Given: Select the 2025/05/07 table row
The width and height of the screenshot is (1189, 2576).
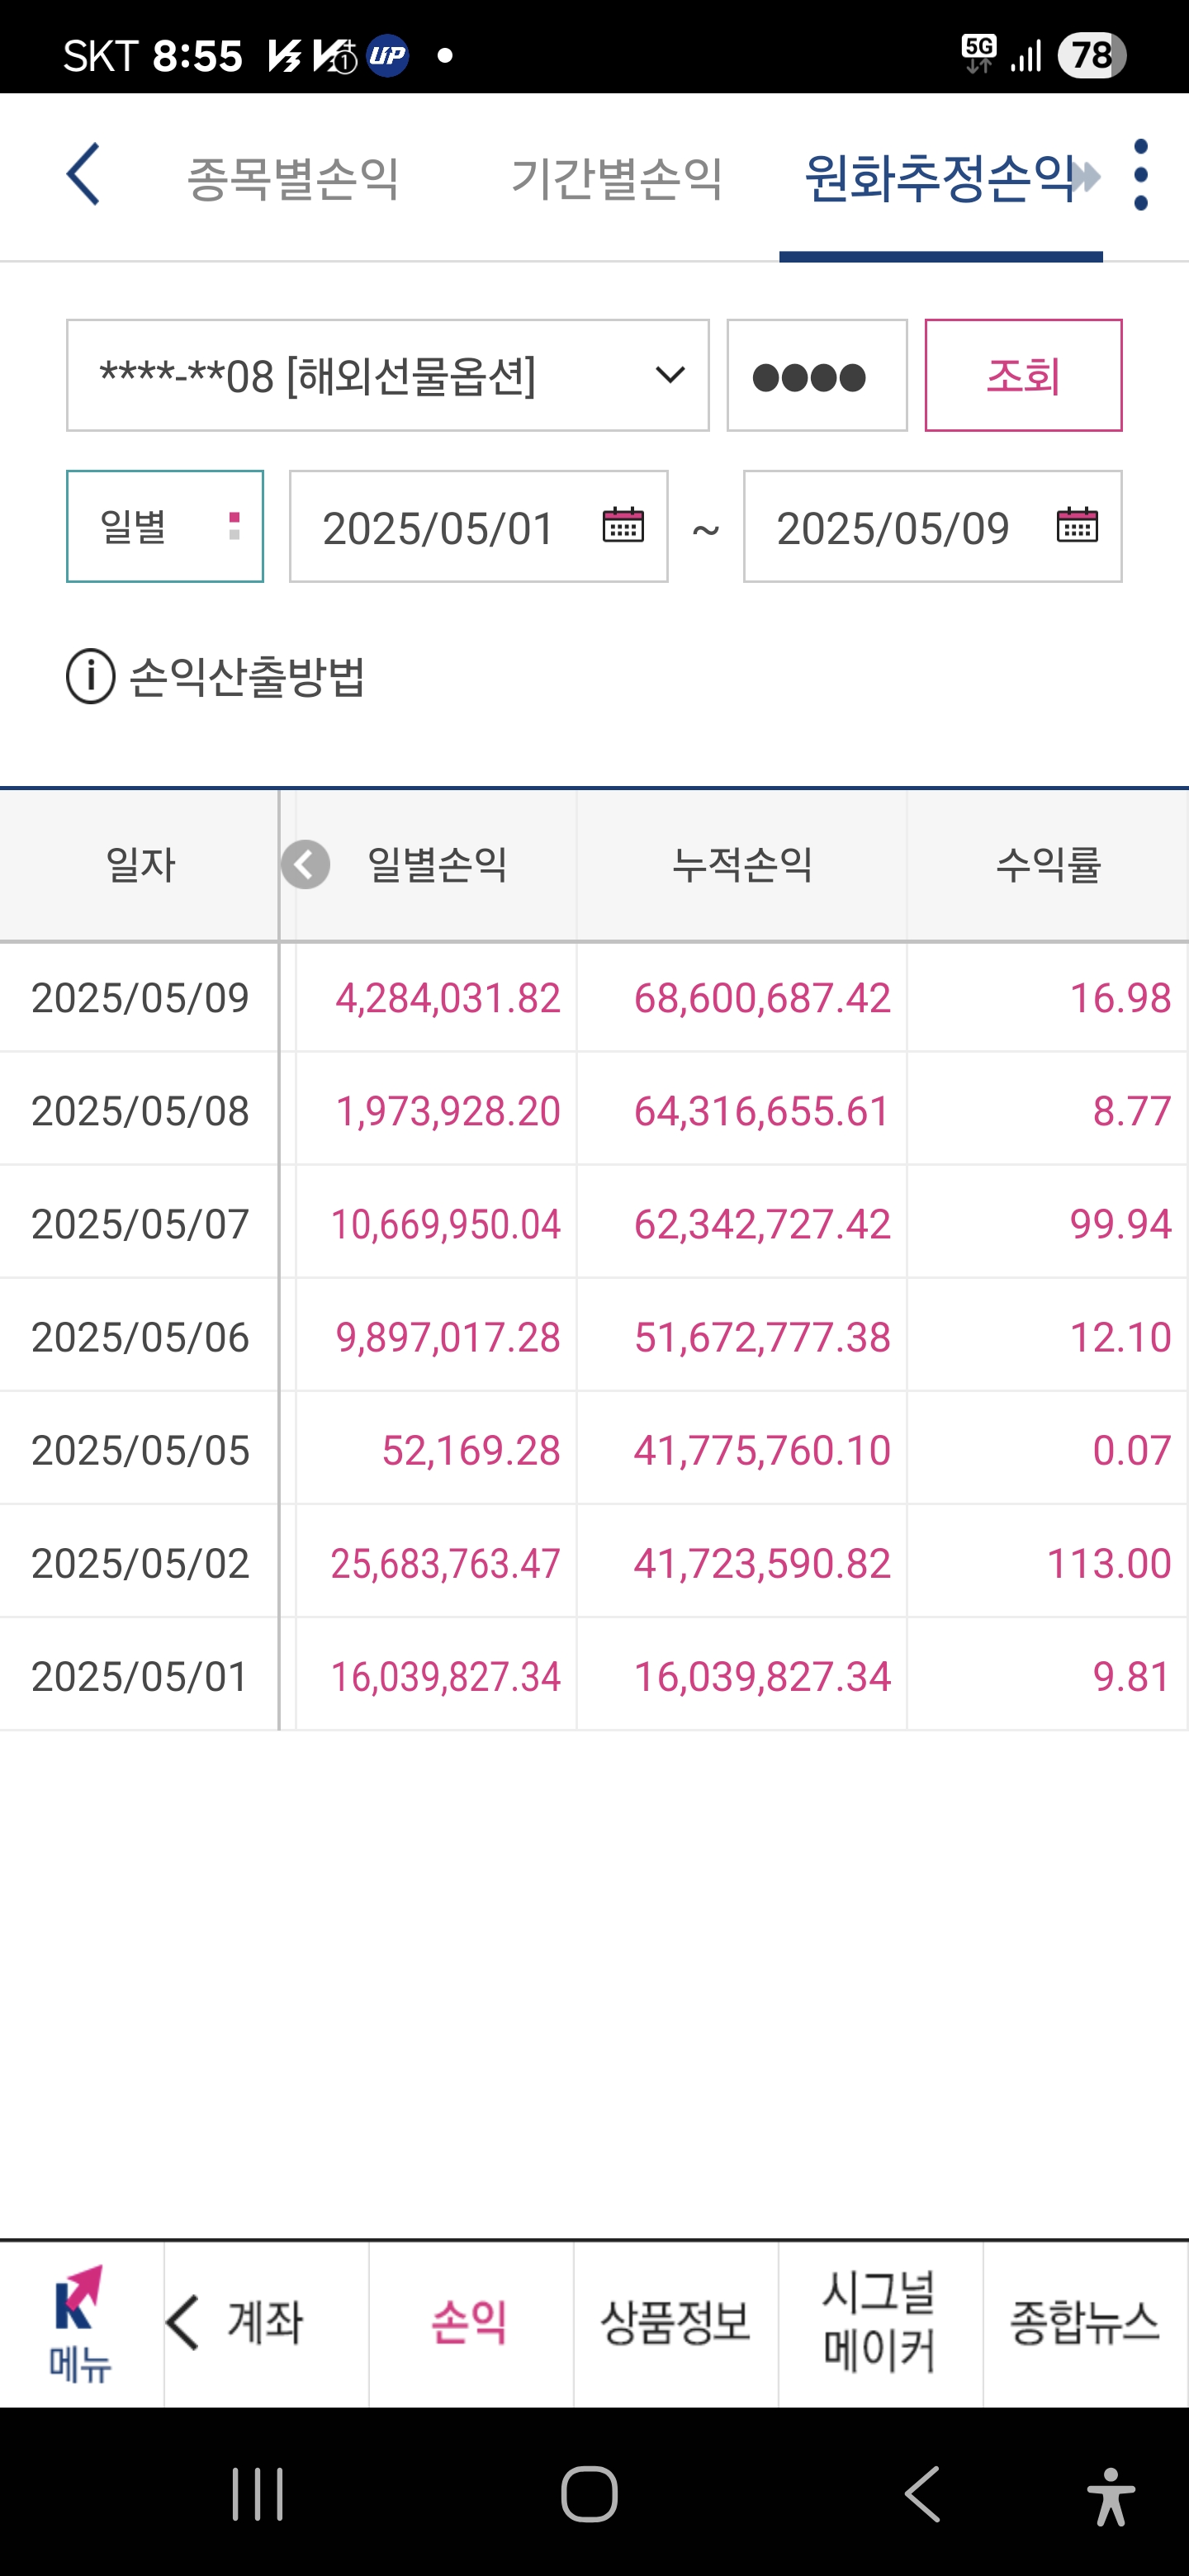Looking at the screenshot, I should coord(594,1222).
